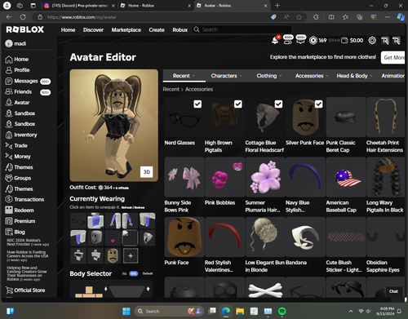This screenshot has width=408, height=319.
Task: Toggle the 3D avatar preview button
Action: [x=147, y=172]
